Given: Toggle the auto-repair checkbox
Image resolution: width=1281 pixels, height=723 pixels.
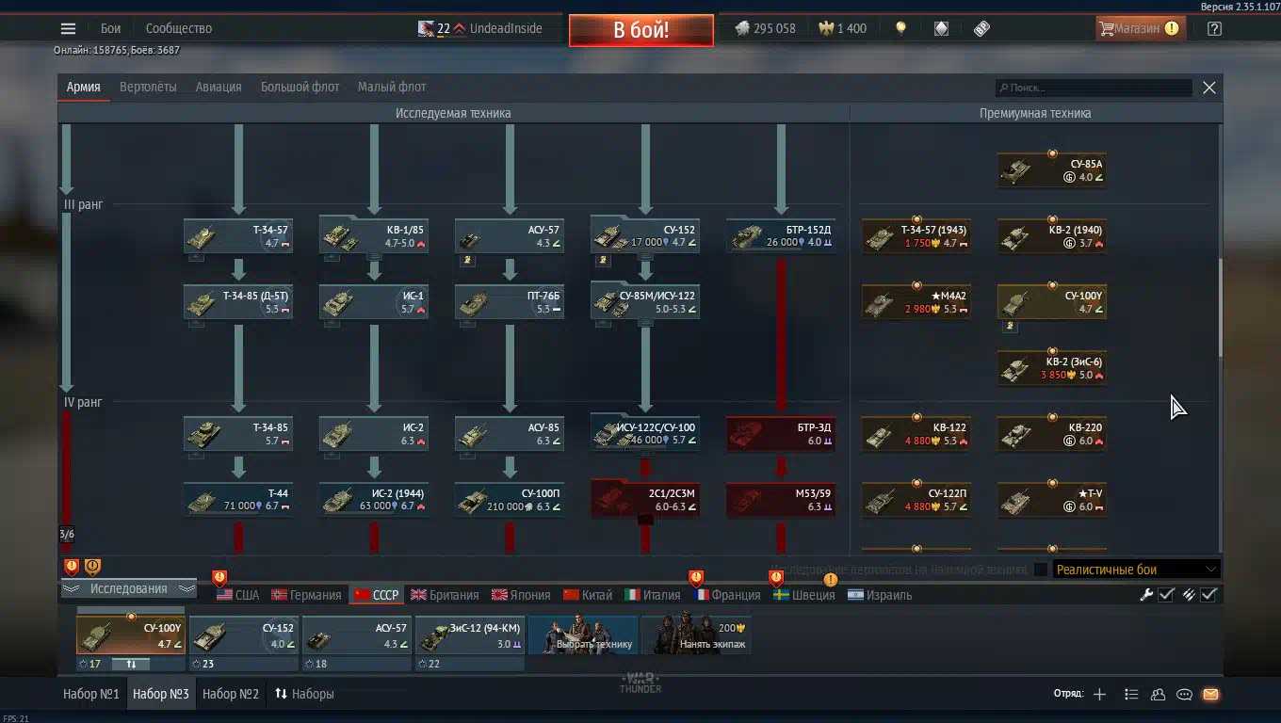Looking at the screenshot, I should tap(1166, 594).
